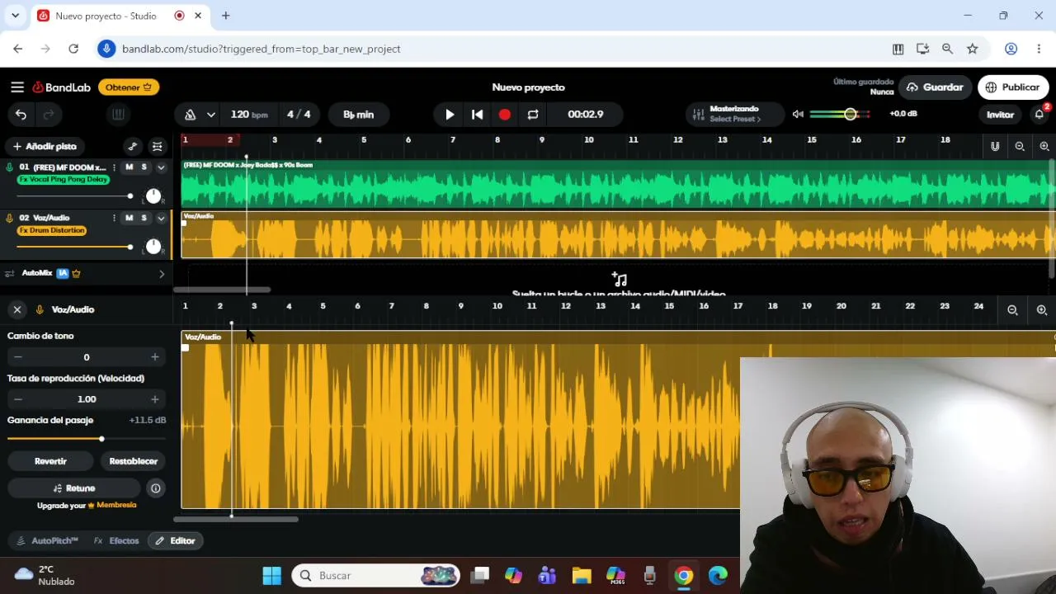Click Añadir pista to add a track
The image size is (1056, 594).
(x=45, y=146)
